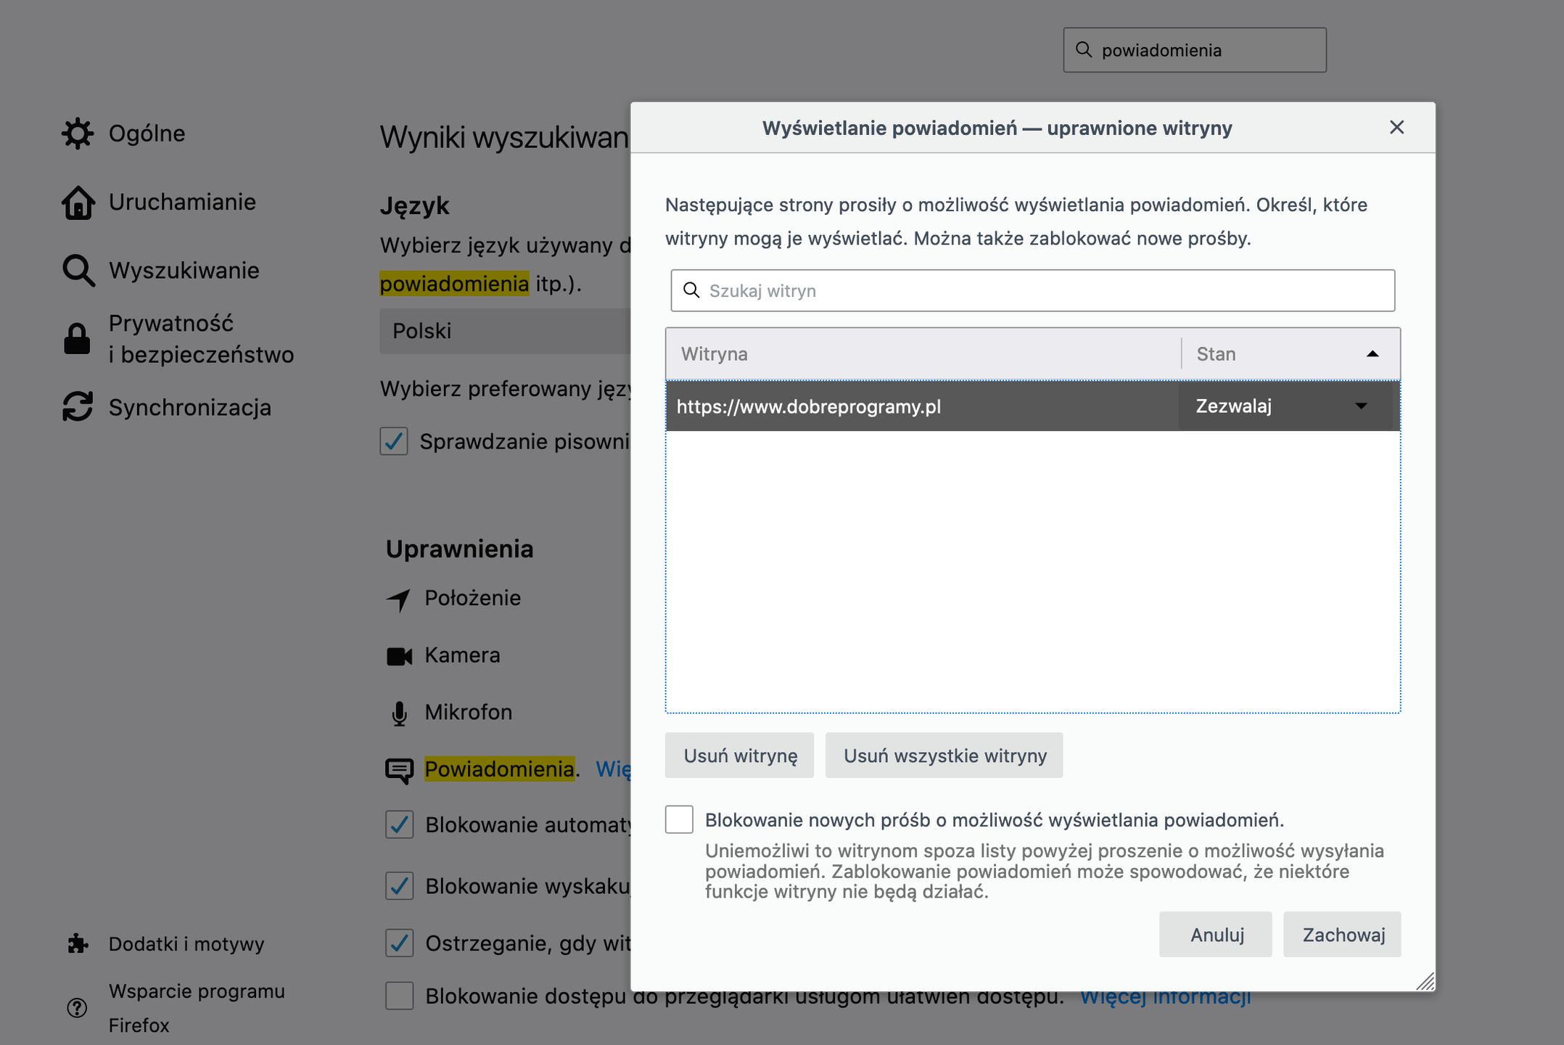1564x1045 pixels.
Task: Enable Blokowanie nowych próśb o powiadomienia
Action: pos(680,819)
